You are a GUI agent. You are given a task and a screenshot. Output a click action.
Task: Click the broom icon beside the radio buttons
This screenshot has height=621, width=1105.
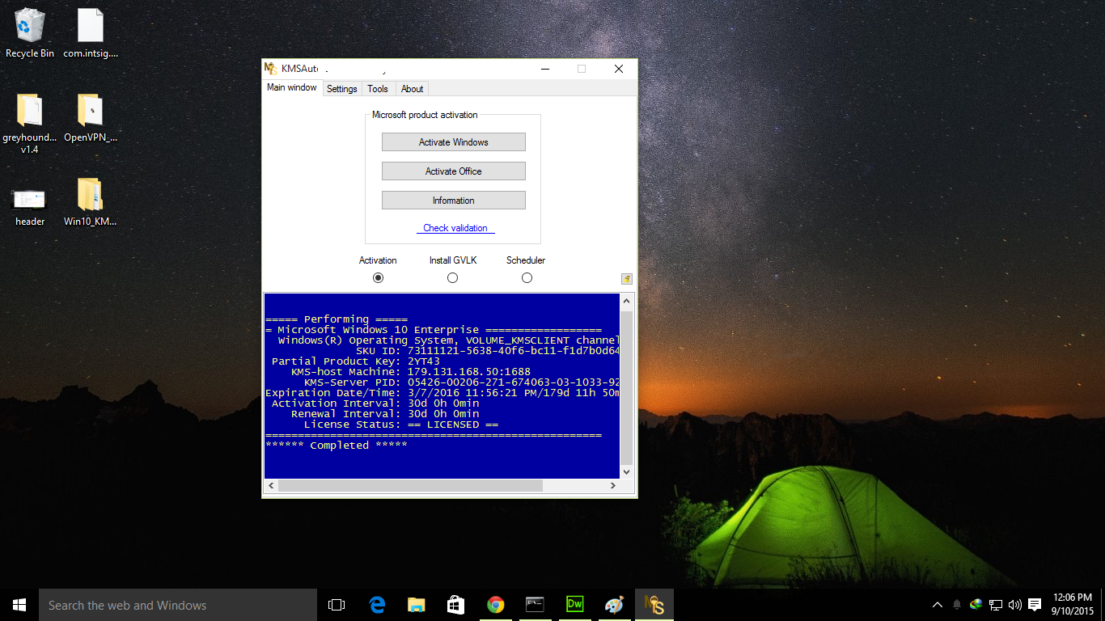click(x=626, y=277)
